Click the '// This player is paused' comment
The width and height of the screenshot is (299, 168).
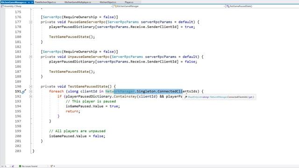[91, 101]
